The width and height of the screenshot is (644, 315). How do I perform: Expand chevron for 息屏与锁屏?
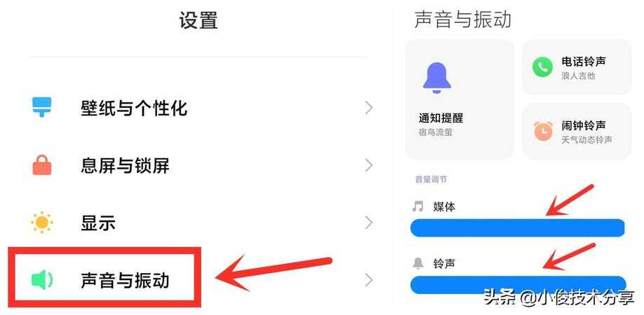[369, 165]
